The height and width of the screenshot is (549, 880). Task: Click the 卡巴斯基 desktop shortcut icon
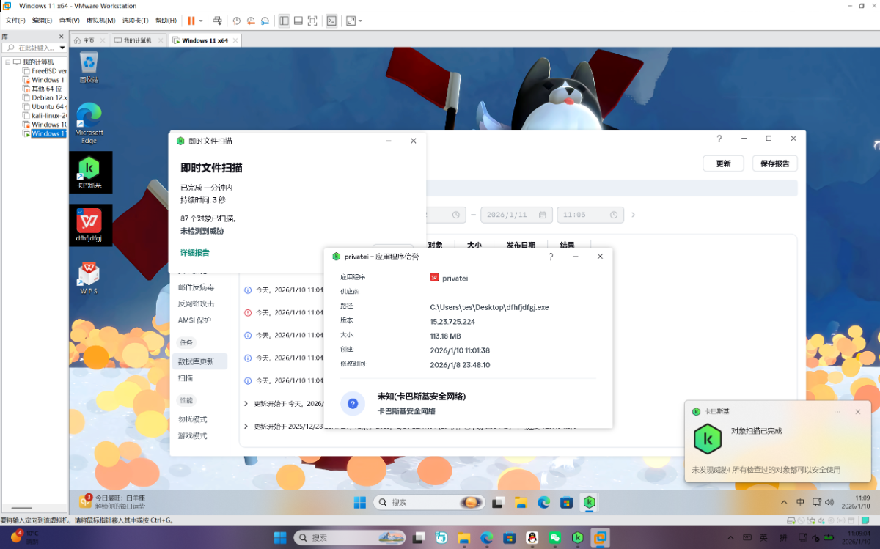(x=89, y=172)
